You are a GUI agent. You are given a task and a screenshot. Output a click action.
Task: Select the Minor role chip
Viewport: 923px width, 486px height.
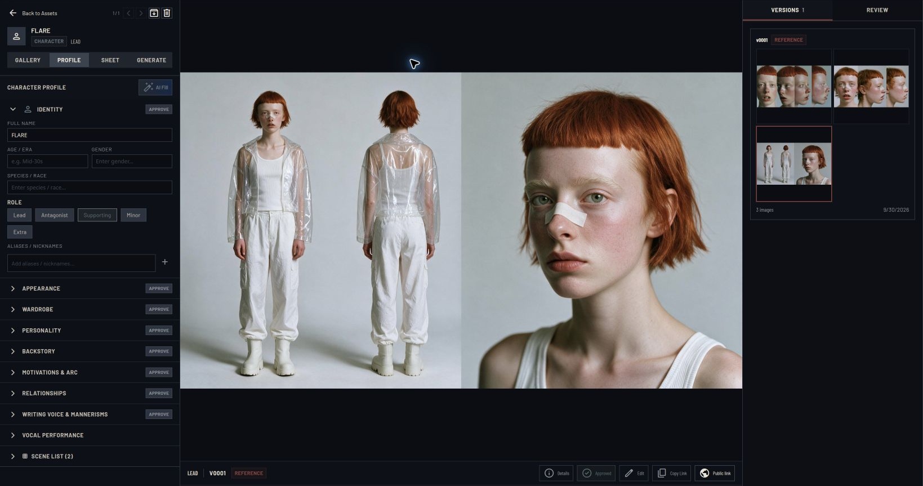[133, 215]
